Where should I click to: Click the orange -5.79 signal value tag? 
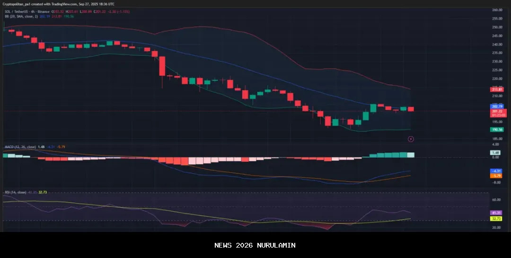(x=497, y=176)
